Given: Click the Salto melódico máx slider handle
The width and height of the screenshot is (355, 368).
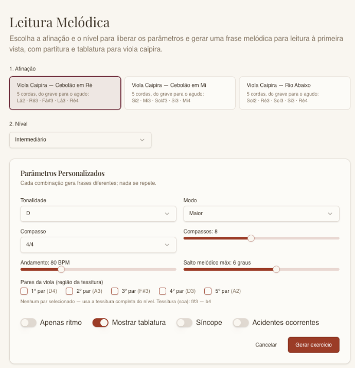Looking at the screenshot, I should coord(276,269).
